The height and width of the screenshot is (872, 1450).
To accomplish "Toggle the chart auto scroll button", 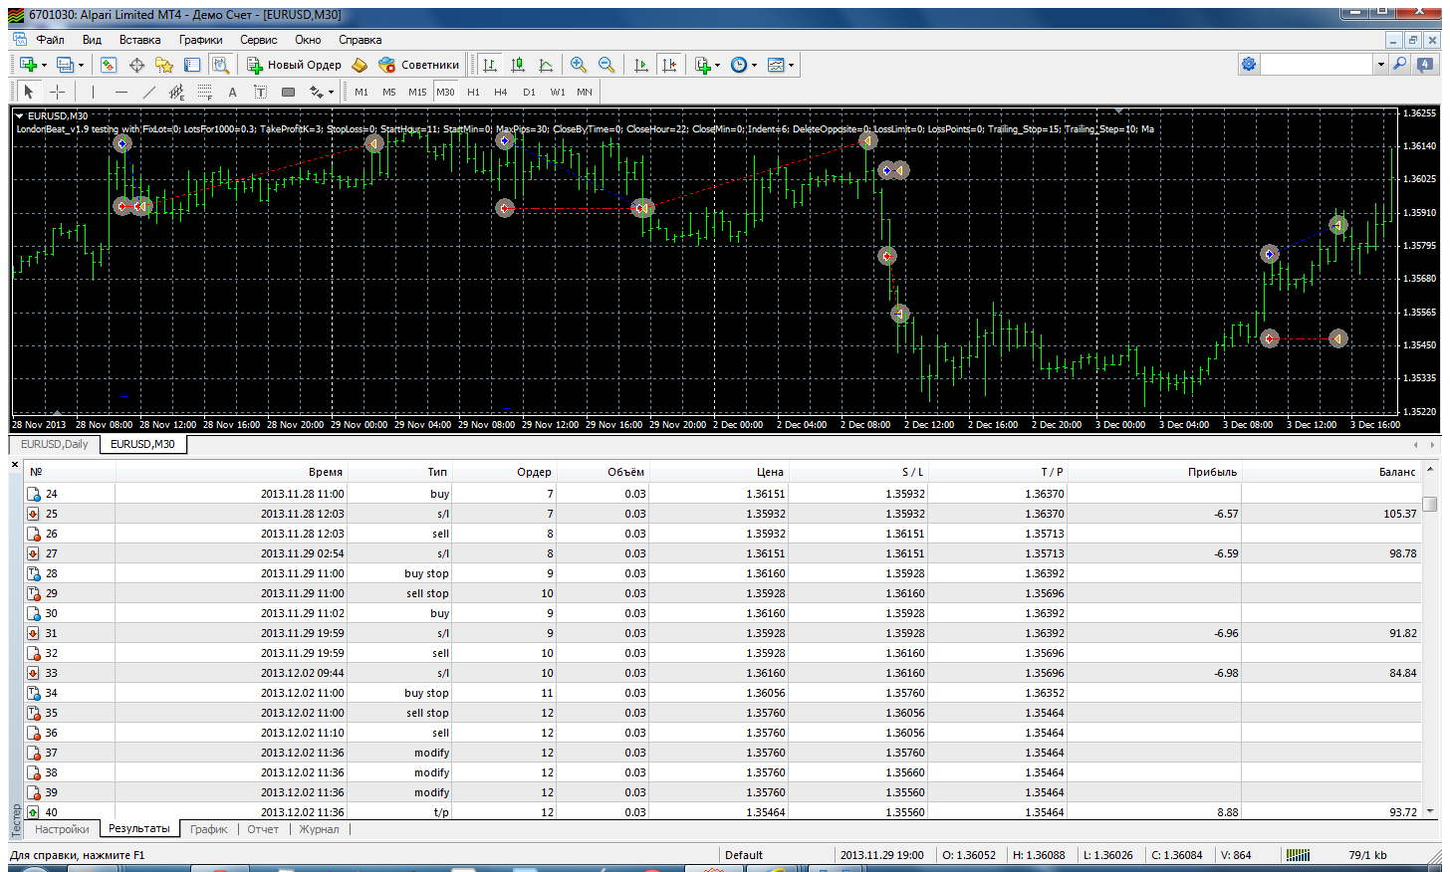I will [640, 65].
